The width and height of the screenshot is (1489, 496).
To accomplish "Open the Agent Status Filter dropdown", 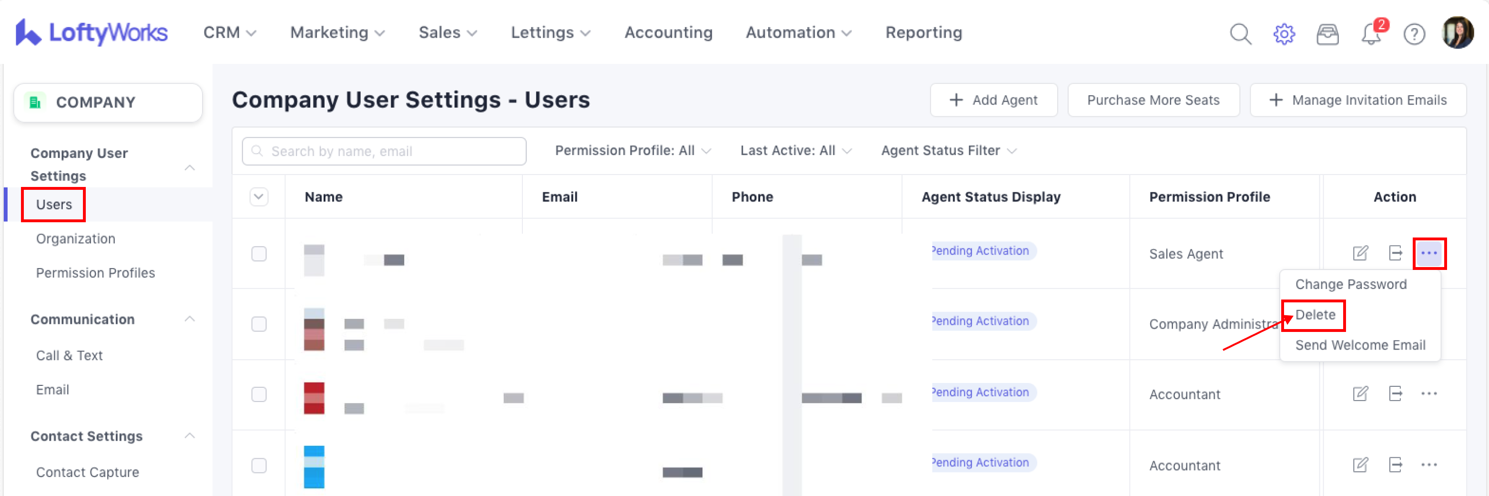I will [948, 151].
